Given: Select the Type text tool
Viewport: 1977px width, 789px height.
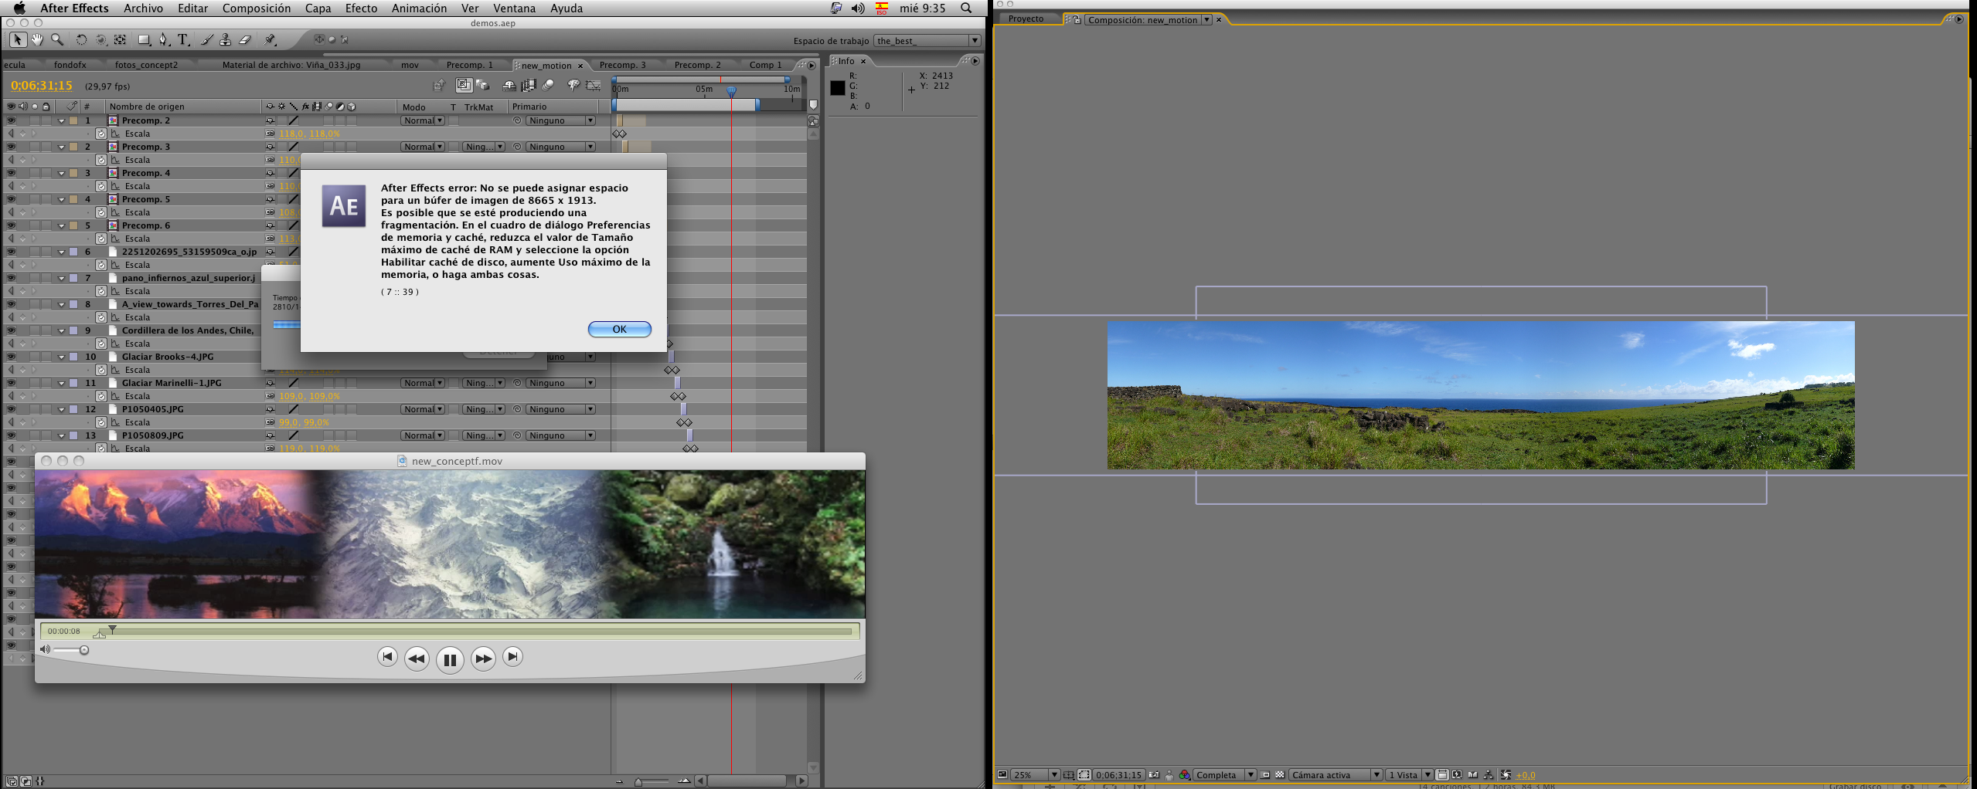Looking at the screenshot, I should point(183,40).
